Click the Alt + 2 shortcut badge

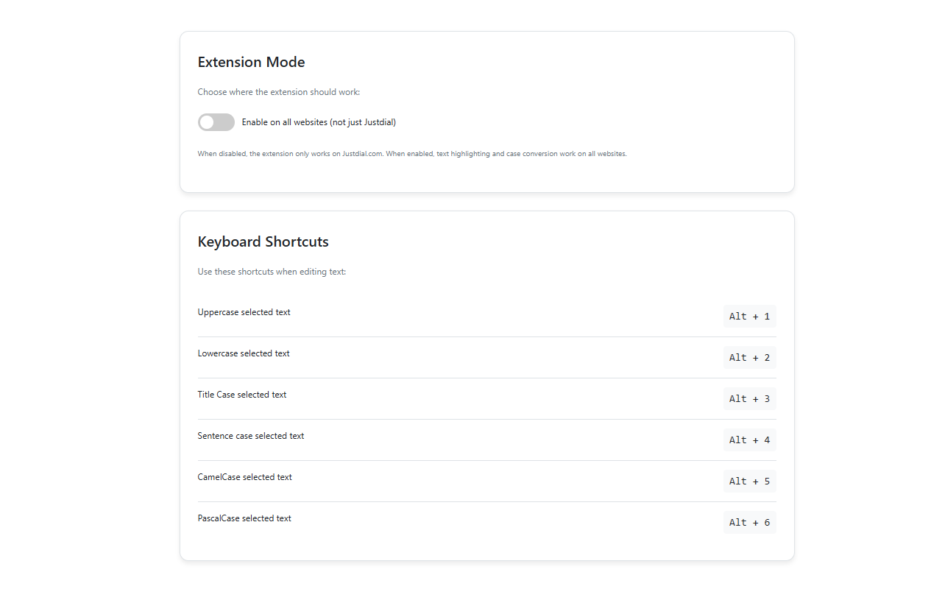pyautogui.click(x=749, y=358)
